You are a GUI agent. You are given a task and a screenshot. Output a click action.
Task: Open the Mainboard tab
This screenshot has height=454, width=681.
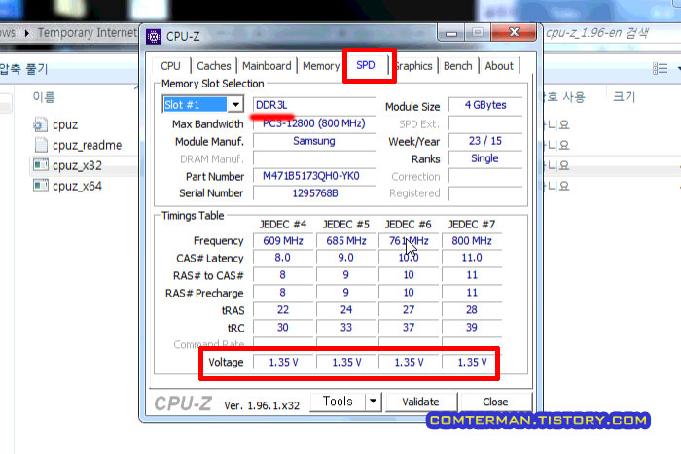tap(267, 66)
